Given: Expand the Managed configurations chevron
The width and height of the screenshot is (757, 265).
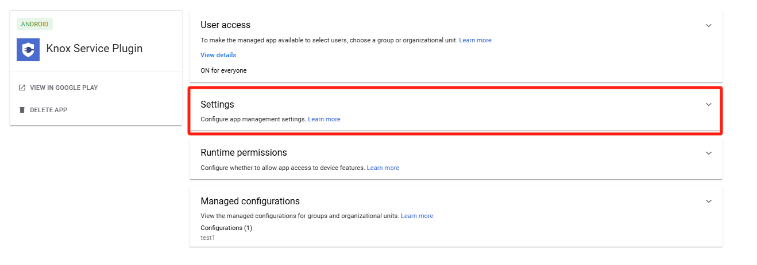Looking at the screenshot, I should (x=709, y=201).
